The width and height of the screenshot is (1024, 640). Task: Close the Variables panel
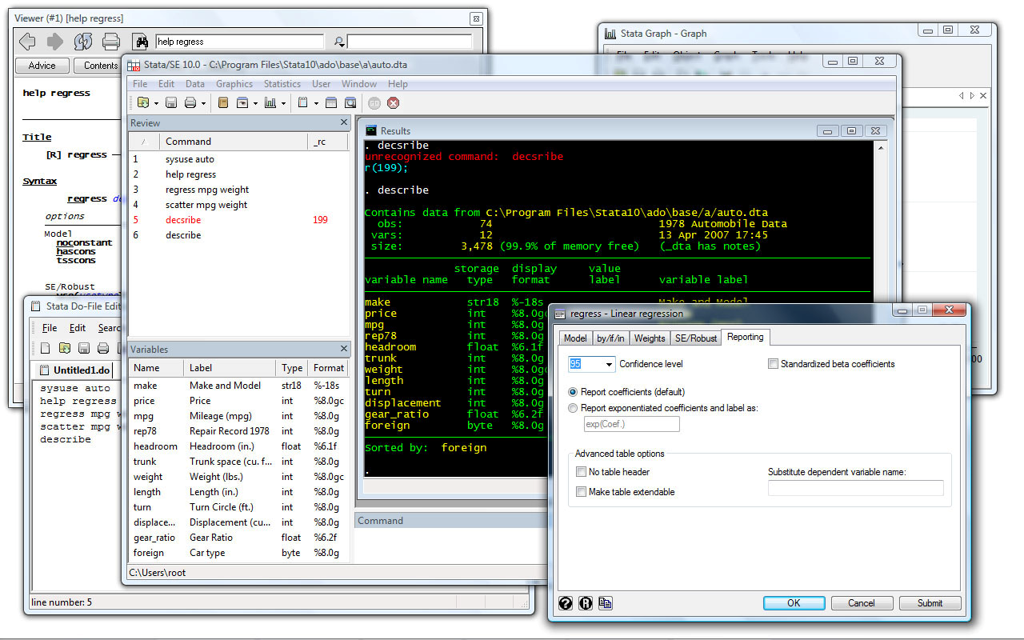(x=344, y=349)
